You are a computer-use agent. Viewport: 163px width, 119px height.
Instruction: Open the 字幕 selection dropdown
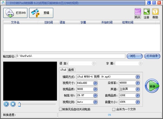(x=140, y=63)
